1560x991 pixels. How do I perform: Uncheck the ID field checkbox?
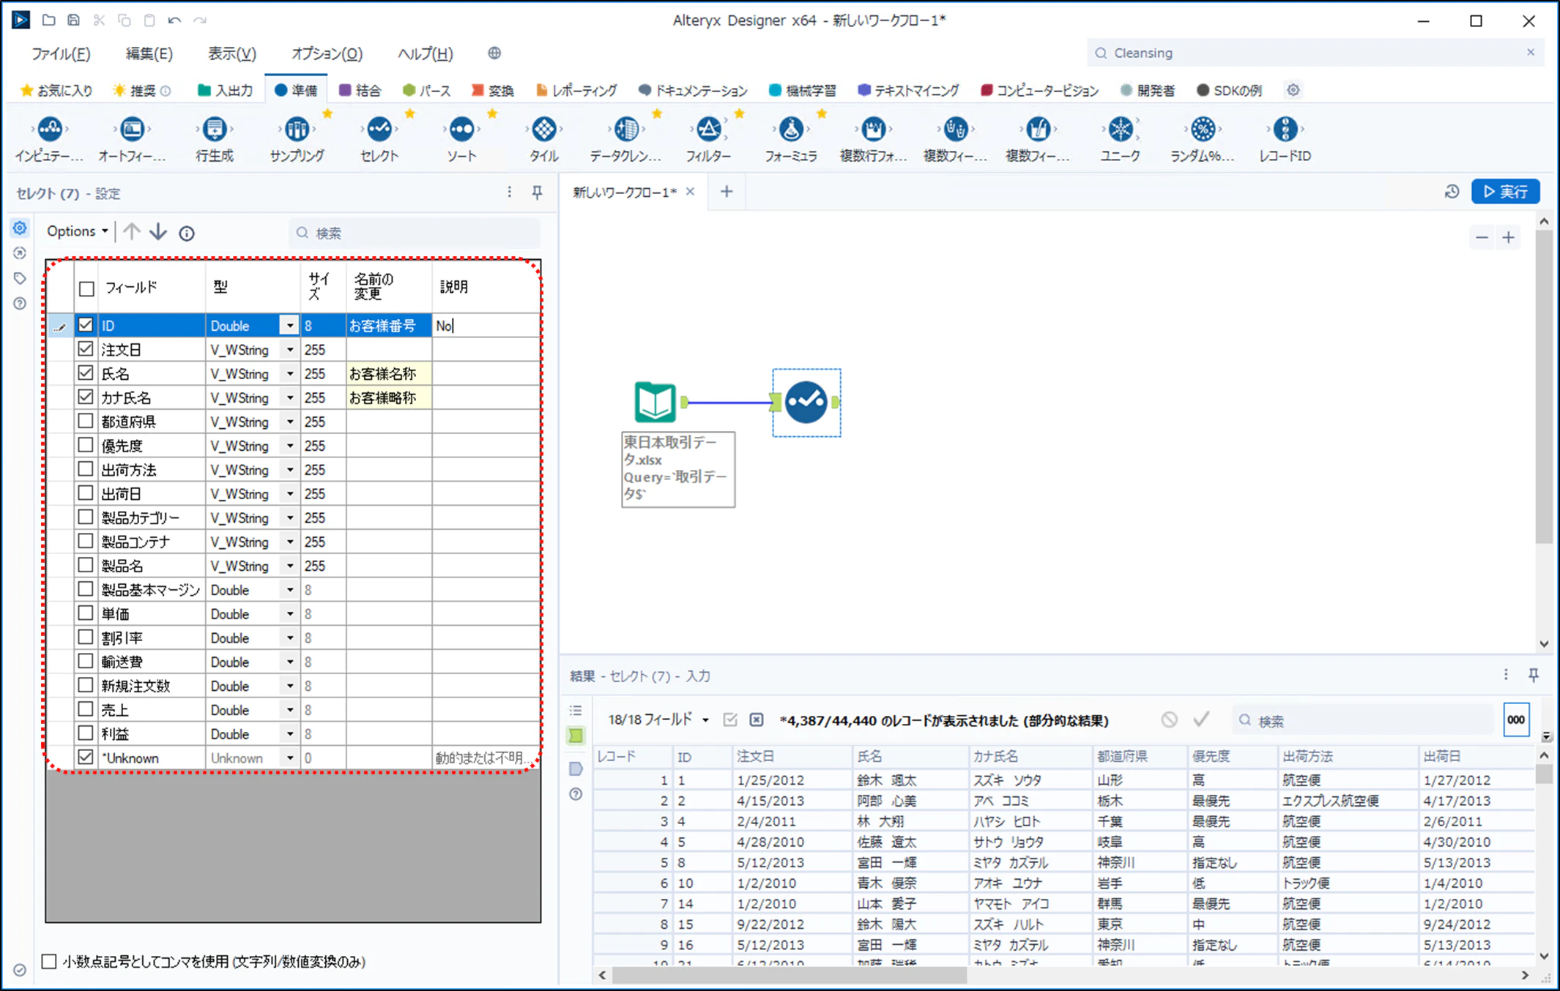(x=86, y=325)
